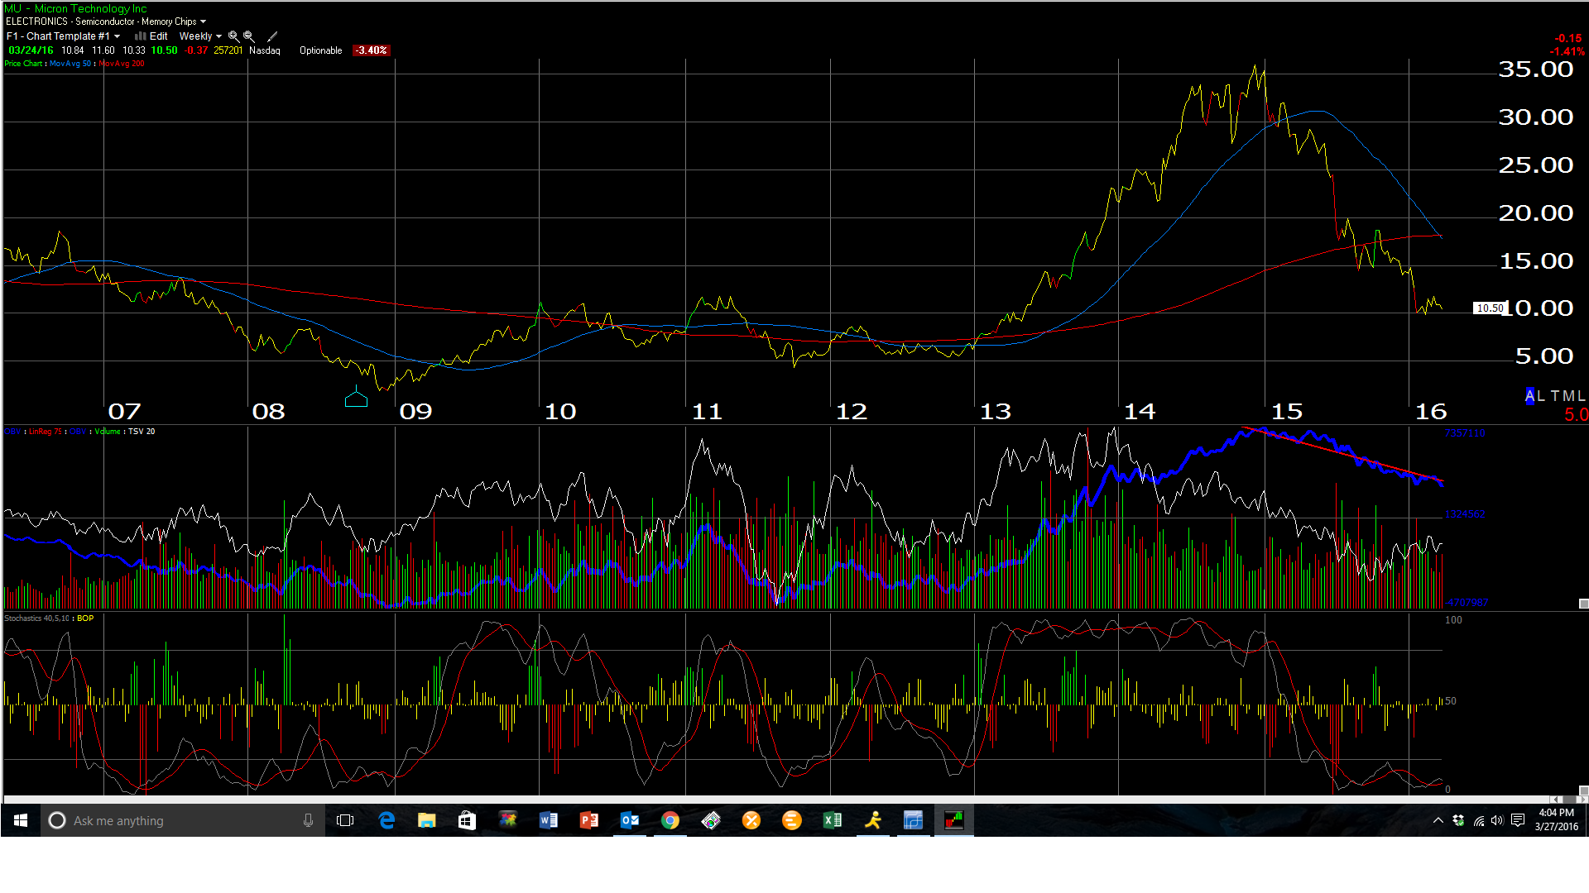The height and width of the screenshot is (893, 1589).
Task: Click the Optionable label
Action: (x=320, y=50)
